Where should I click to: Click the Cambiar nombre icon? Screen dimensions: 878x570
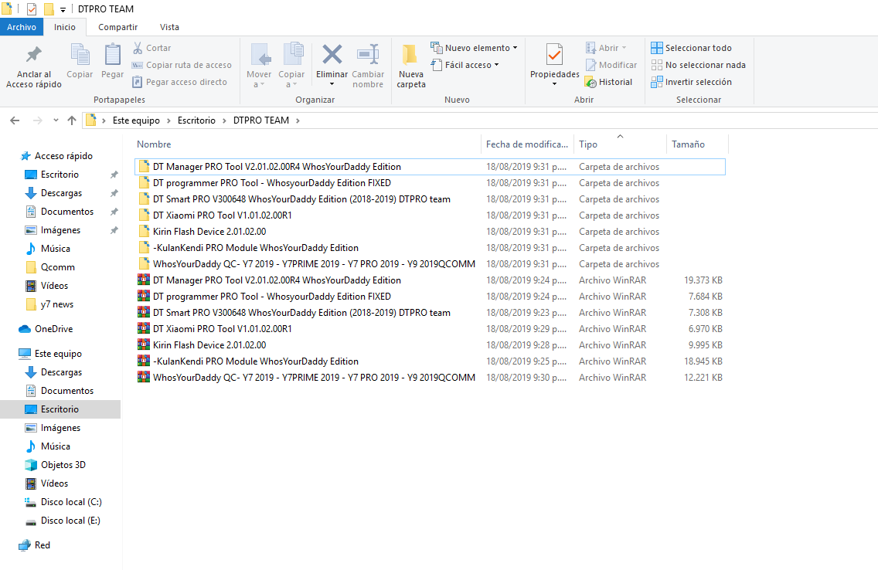pos(368,54)
